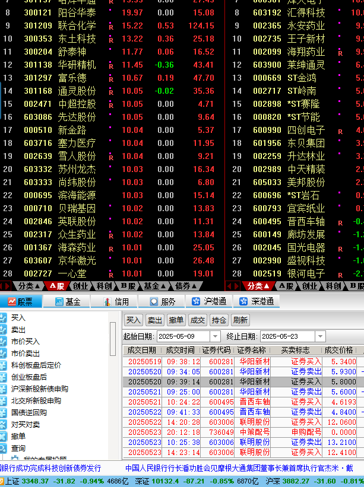Open 科创板盘后定价 via its sidebar icon
Image resolution: width=364 pixels, height=487 pixels.
pyautogui.click(x=3, y=365)
